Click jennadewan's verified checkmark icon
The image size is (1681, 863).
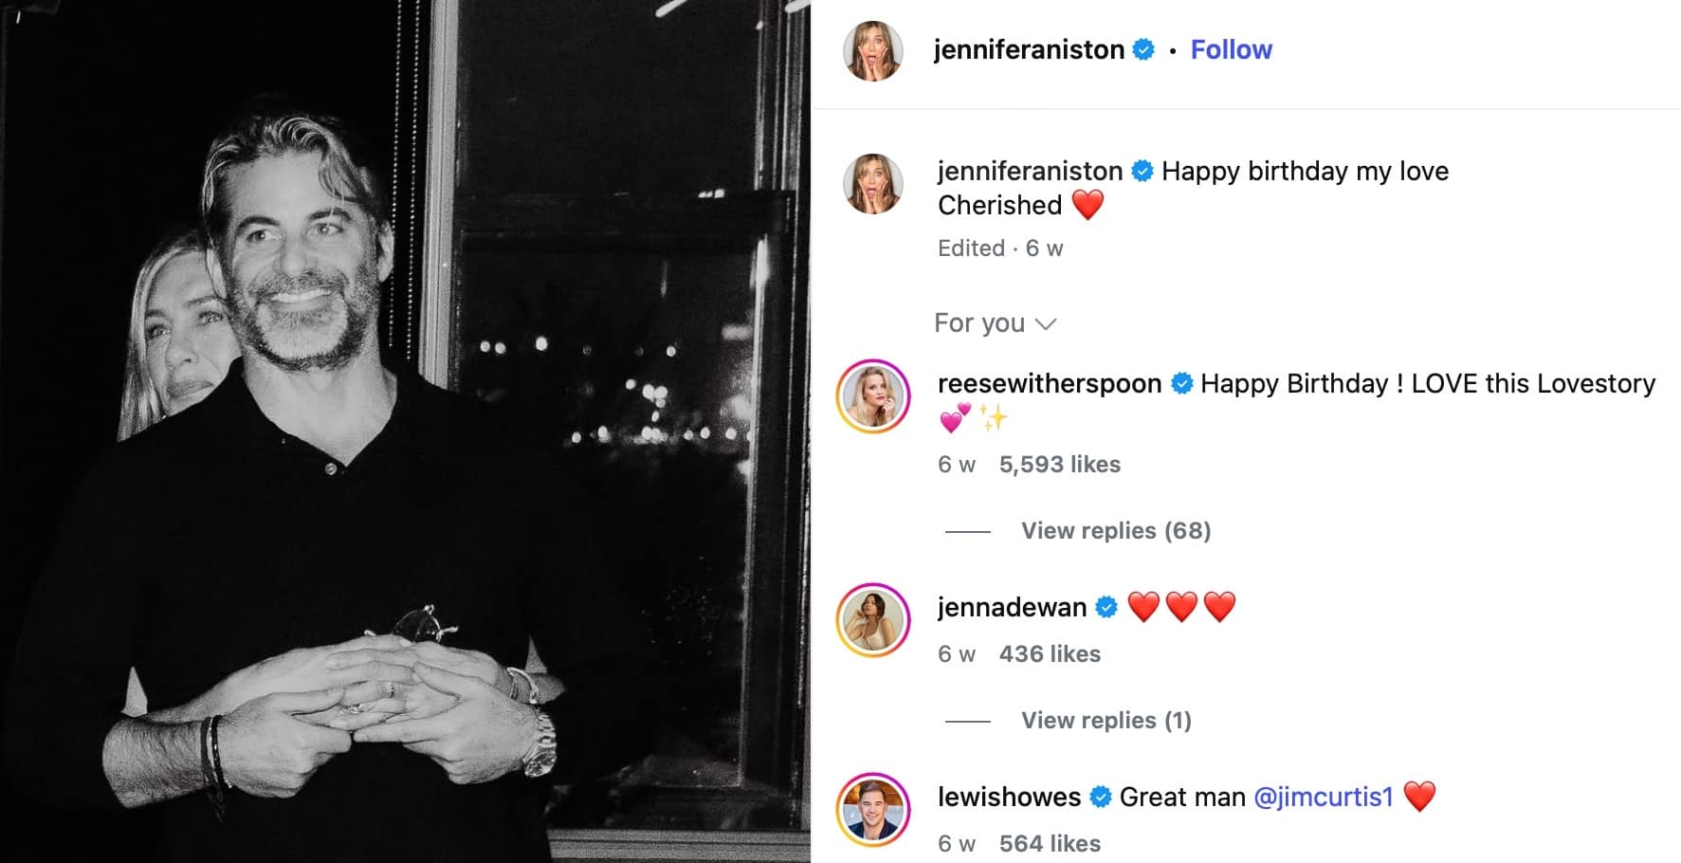point(1107,605)
